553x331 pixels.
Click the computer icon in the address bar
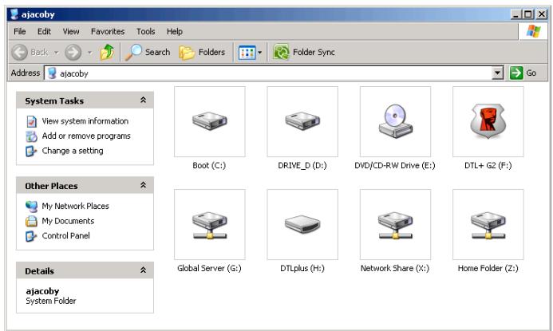pyautogui.click(x=52, y=73)
